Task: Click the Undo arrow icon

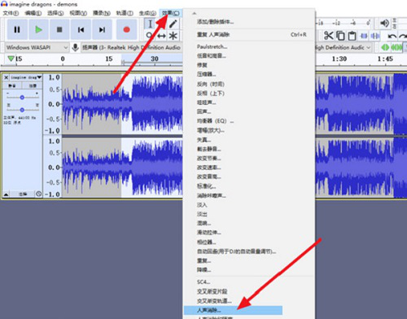Action: click(392, 36)
